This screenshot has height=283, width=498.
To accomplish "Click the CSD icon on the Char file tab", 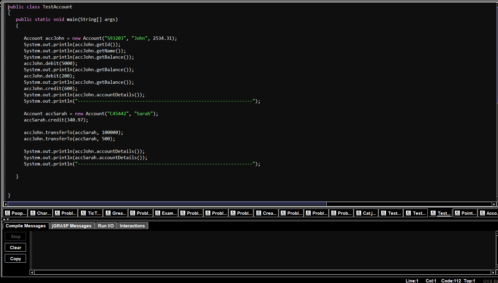I will coord(33,213).
